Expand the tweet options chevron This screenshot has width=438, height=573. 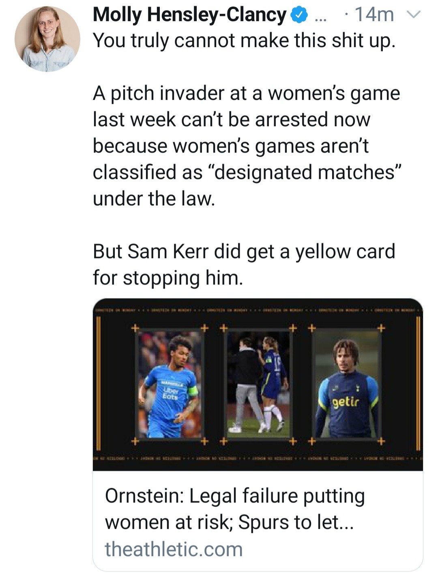click(x=413, y=15)
